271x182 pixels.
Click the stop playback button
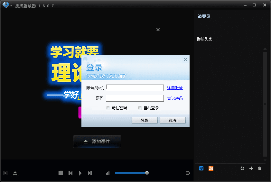pyautogui.click(x=61, y=173)
